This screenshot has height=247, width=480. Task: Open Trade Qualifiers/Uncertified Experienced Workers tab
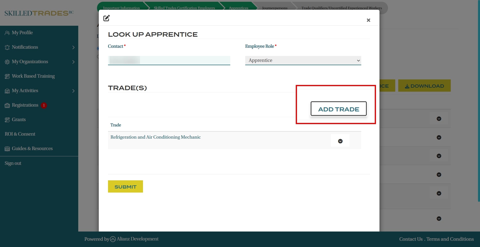[341, 8]
